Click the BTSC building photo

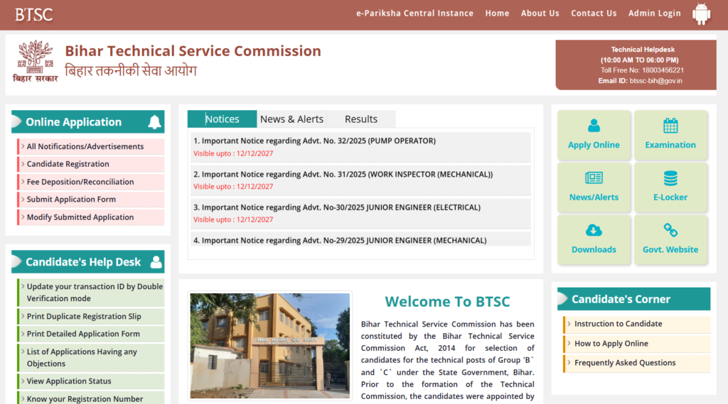(x=269, y=346)
